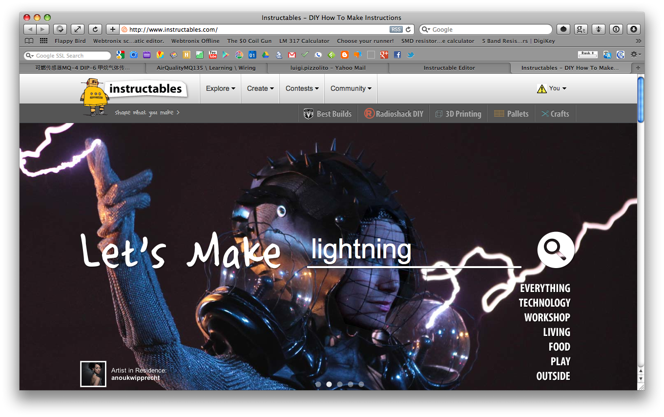Click the page's vertical scrollbar thumb
Screen dimensions: 664x417
coord(641,100)
